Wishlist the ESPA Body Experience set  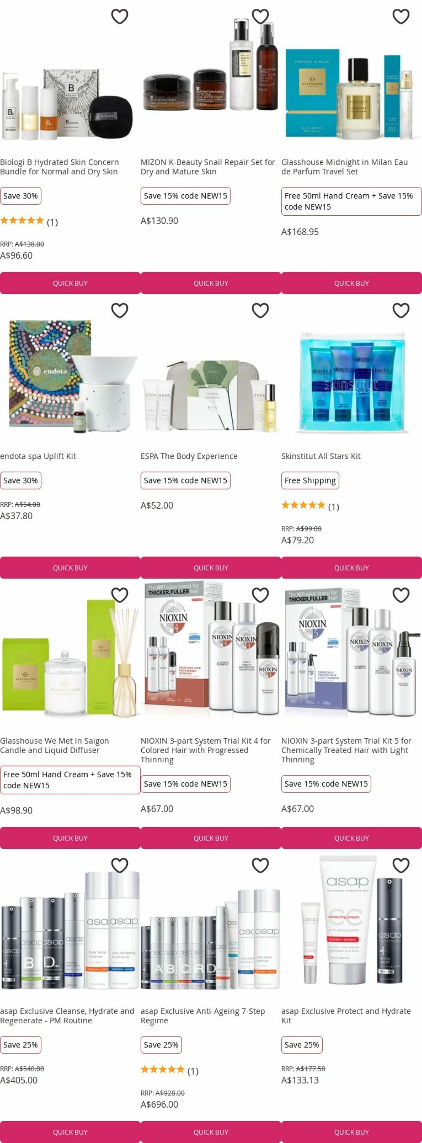coord(260,310)
